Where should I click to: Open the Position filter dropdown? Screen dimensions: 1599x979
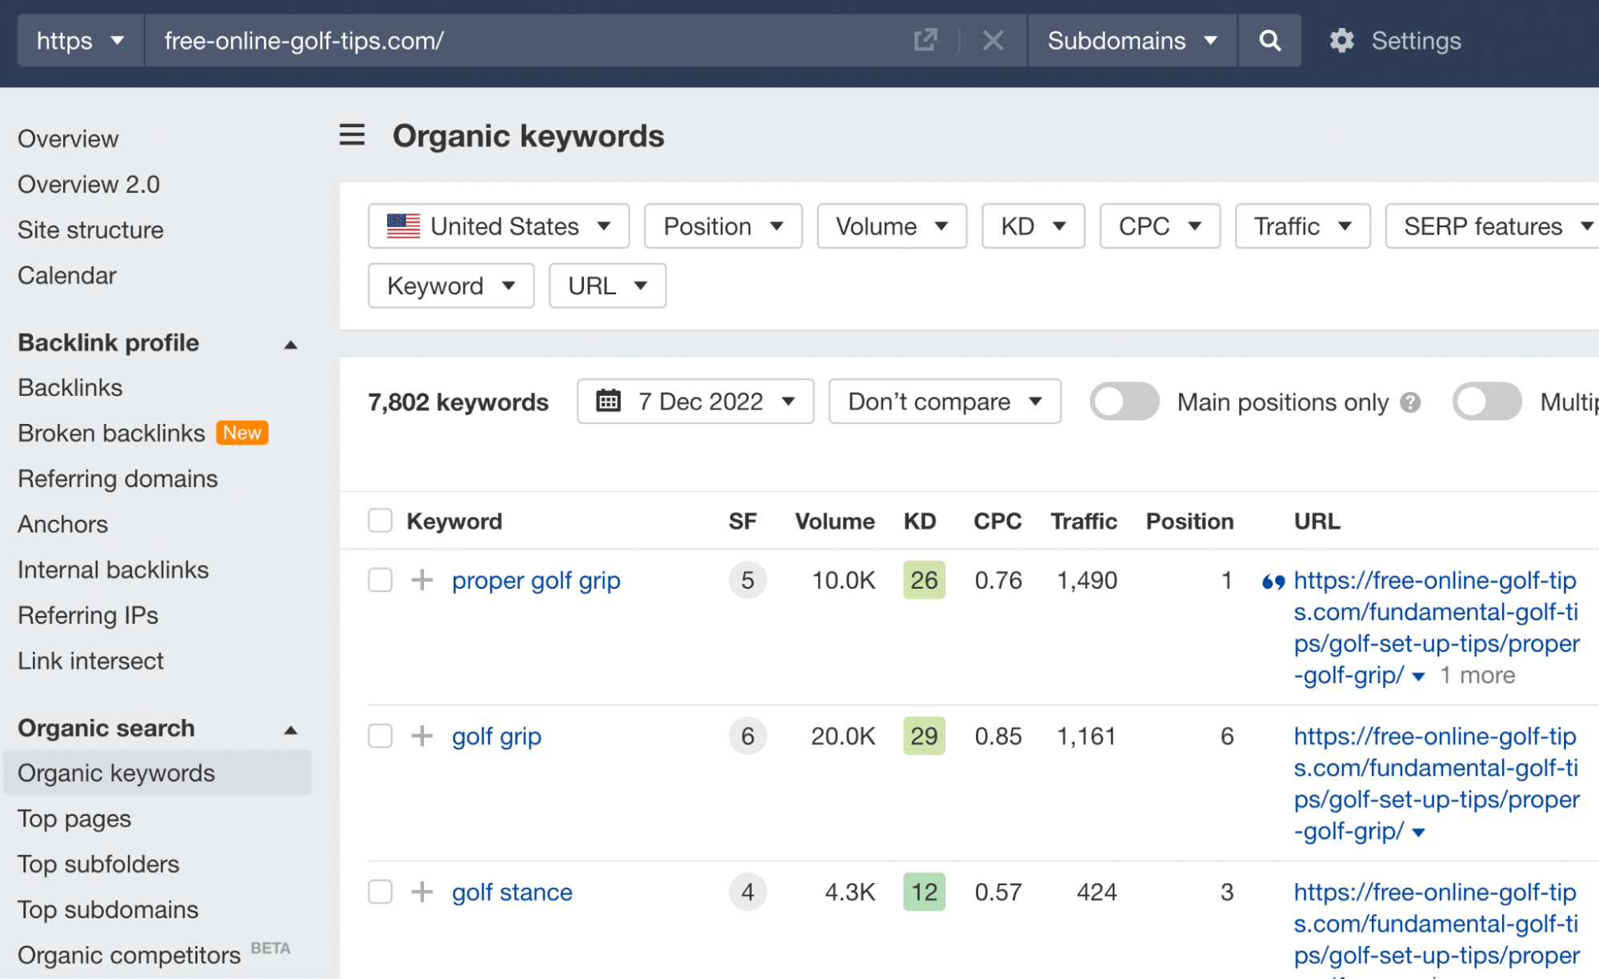click(x=724, y=226)
